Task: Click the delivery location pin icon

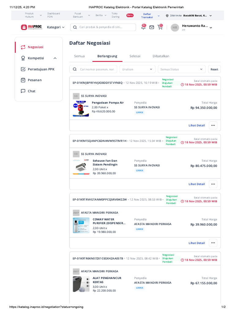Action: pyautogui.click(x=167, y=16)
